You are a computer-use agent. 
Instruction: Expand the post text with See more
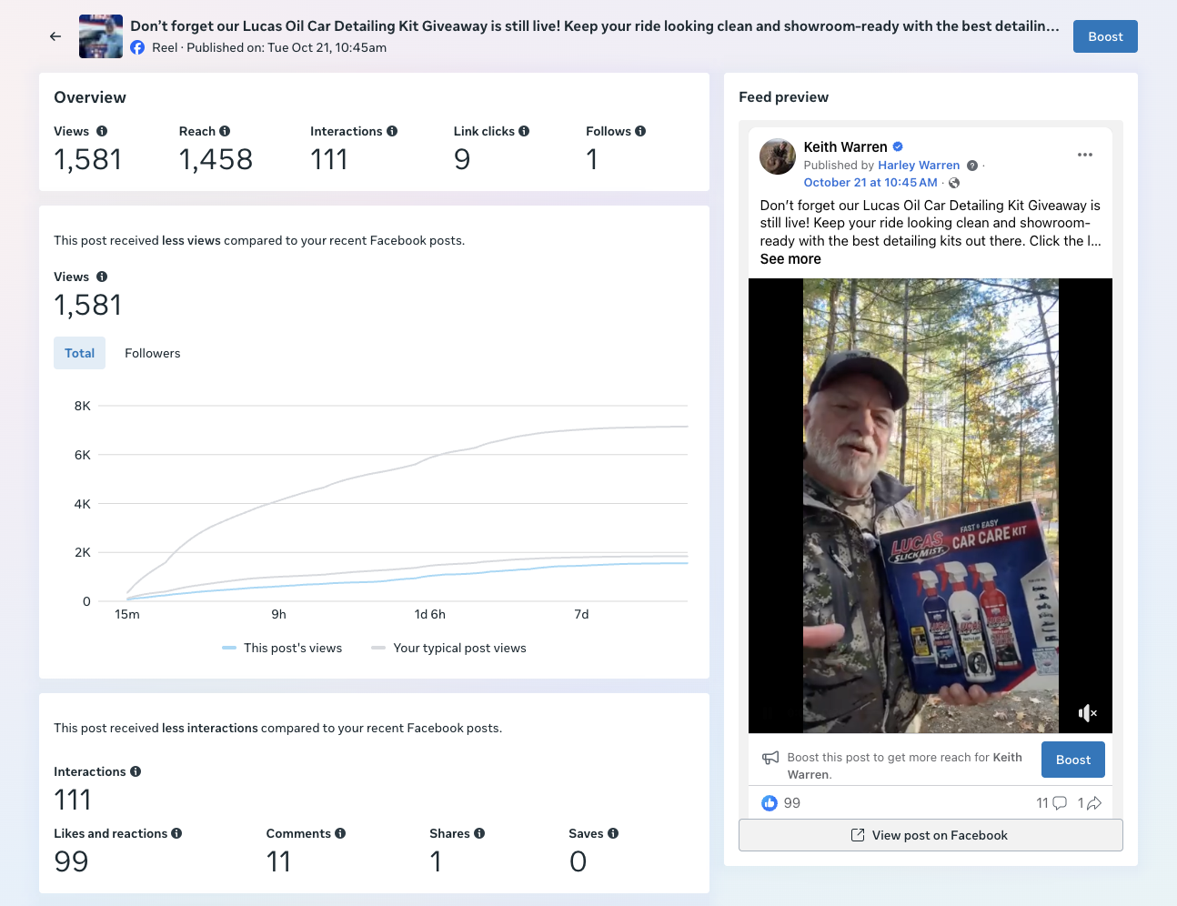pyautogui.click(x=790, y=259)
